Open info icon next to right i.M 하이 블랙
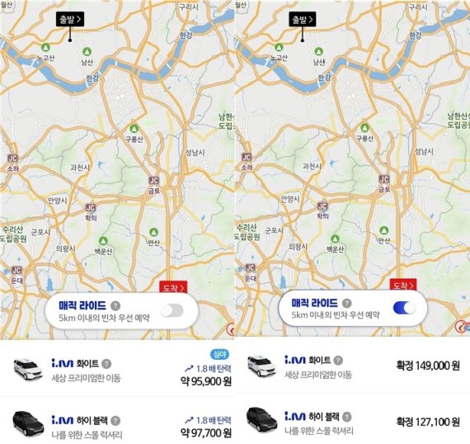 347,417
